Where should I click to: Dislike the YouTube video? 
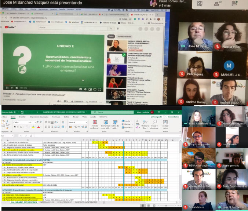click(66, 101)
